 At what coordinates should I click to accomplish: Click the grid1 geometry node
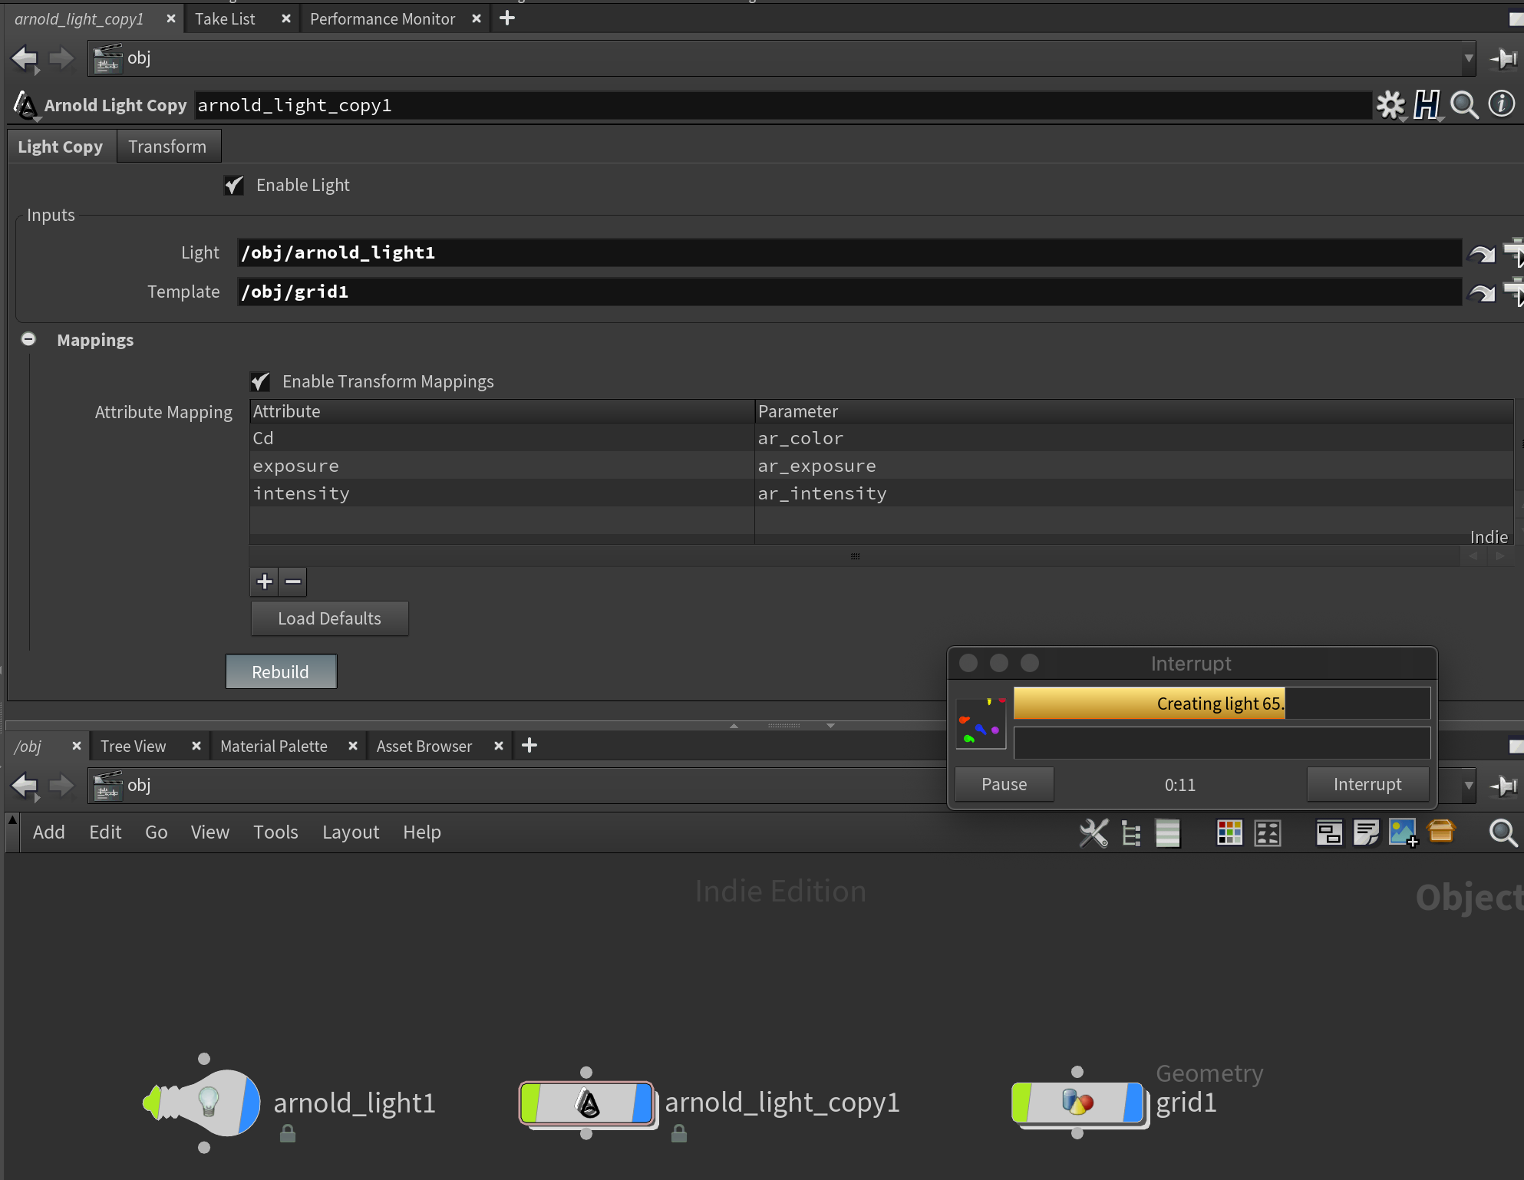coord(1077,1103)
